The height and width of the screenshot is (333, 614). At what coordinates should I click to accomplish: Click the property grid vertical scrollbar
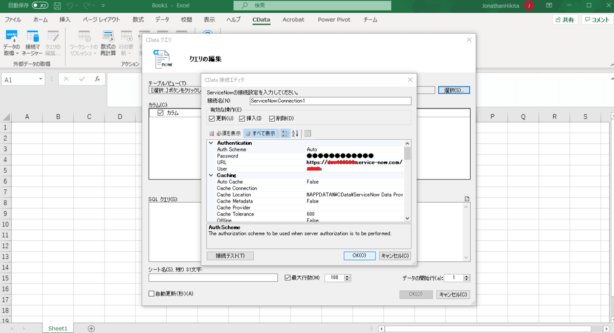[407, 181]
